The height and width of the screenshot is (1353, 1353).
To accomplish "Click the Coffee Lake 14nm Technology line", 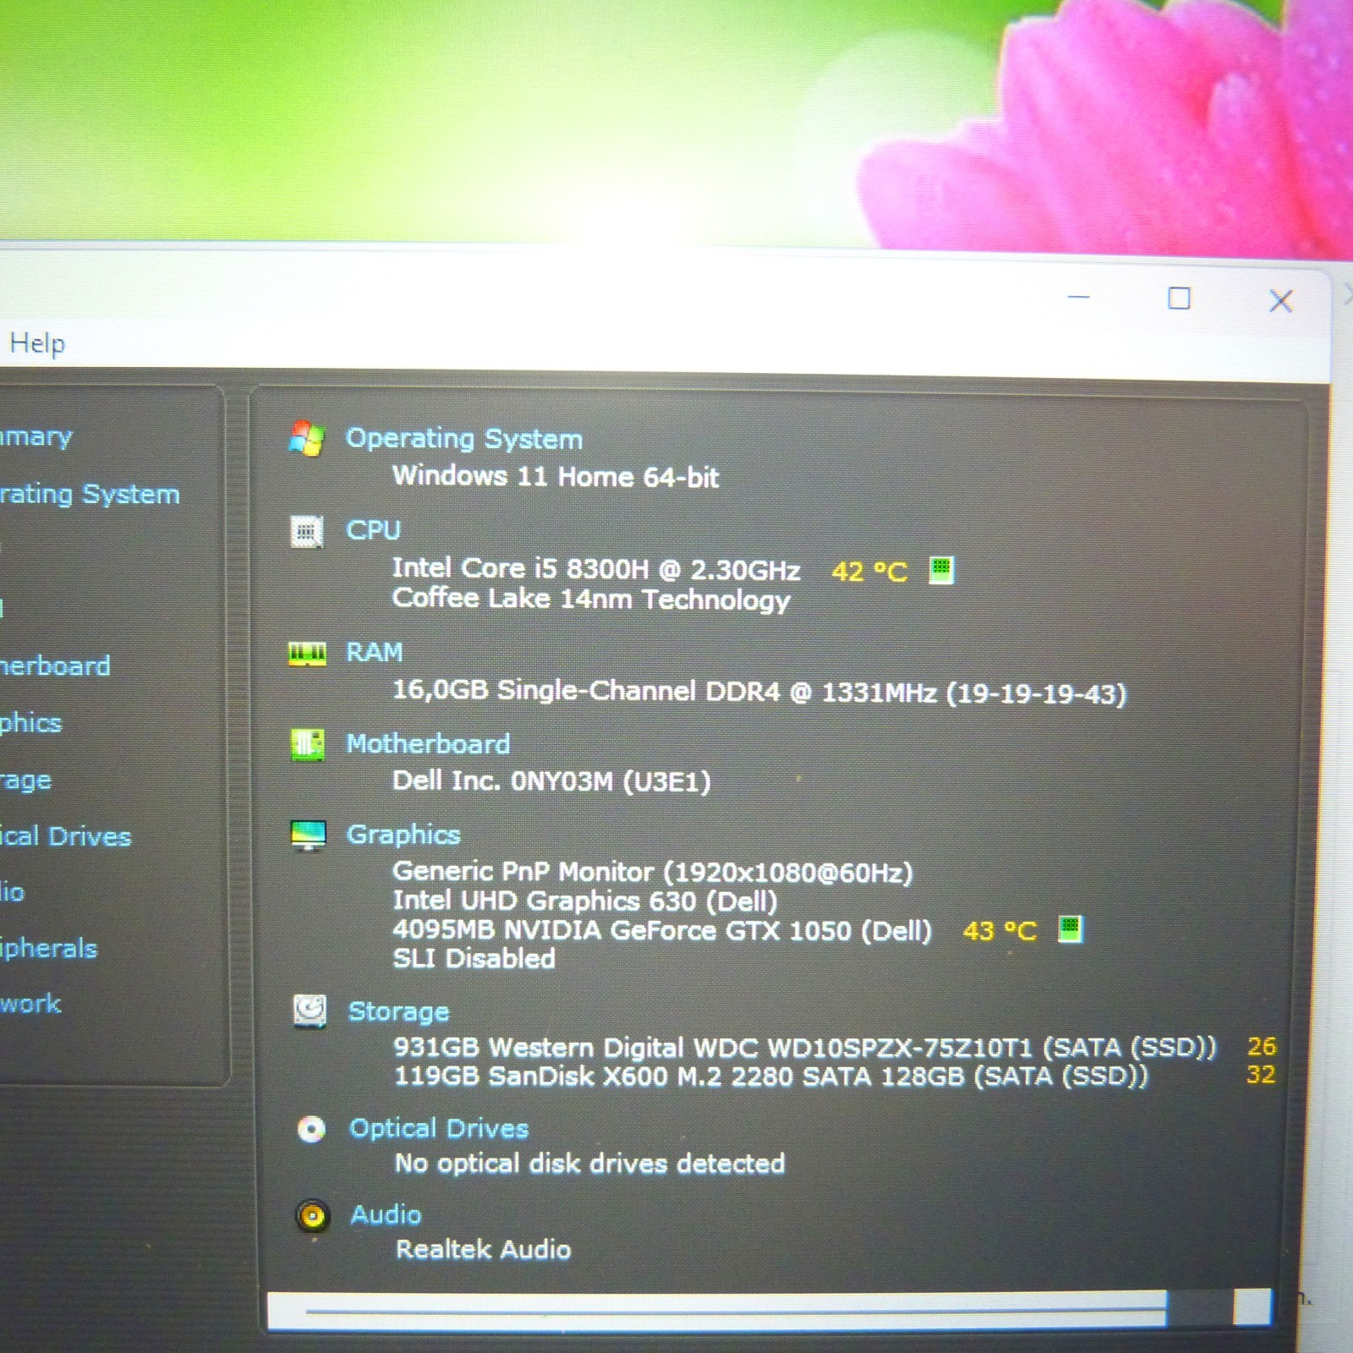I will click(591, 600).
